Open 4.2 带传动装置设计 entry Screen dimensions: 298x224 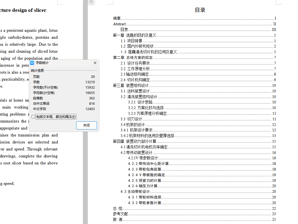pyautogui.click(x=198, y=153)
